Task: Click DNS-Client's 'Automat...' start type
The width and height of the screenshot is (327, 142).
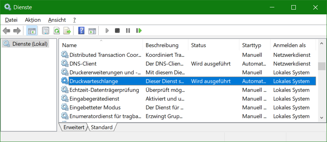Action: click(254, 64)
